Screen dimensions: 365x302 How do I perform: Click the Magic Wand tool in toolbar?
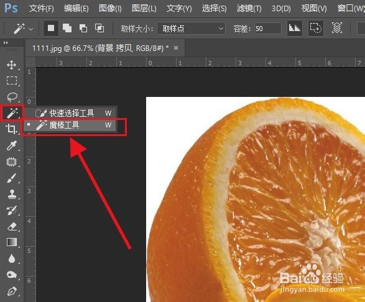coord(12,113)
